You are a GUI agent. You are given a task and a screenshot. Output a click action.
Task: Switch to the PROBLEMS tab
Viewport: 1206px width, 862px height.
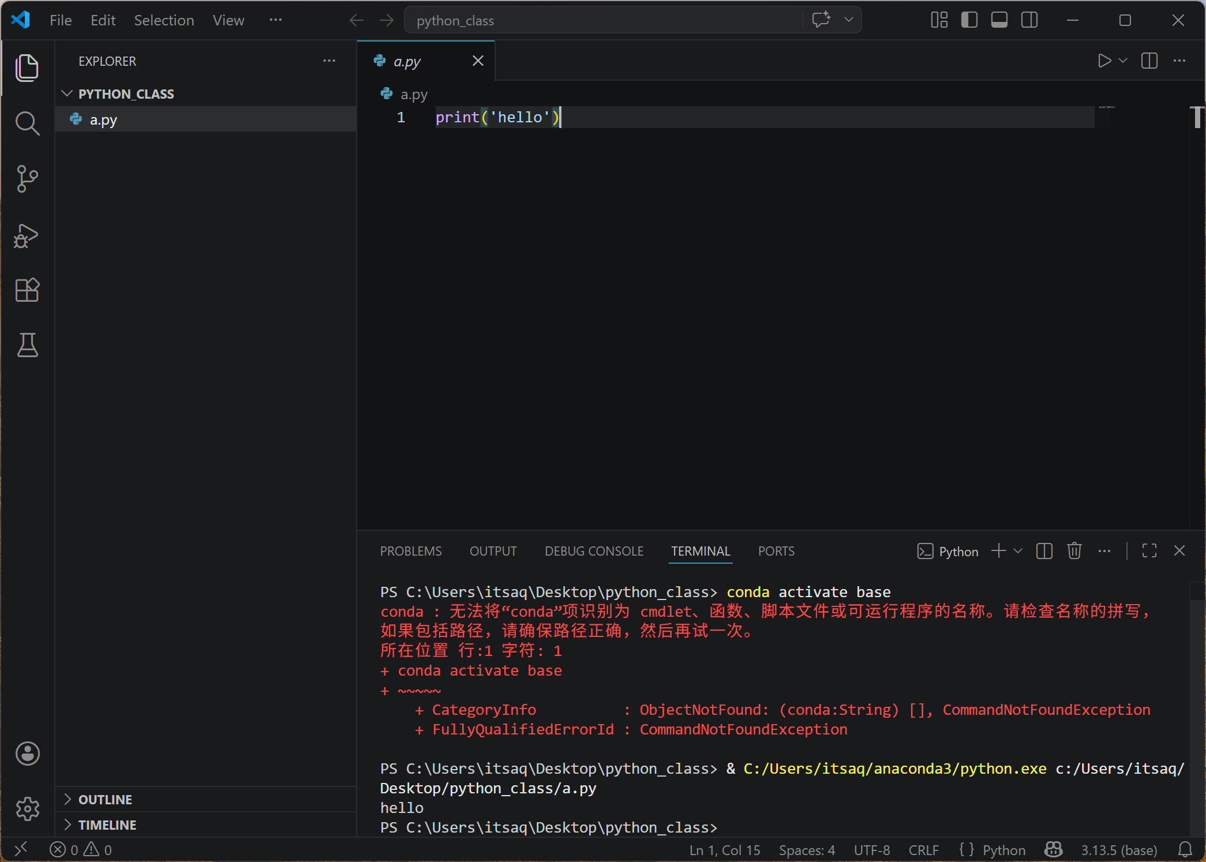click(411, 551)
